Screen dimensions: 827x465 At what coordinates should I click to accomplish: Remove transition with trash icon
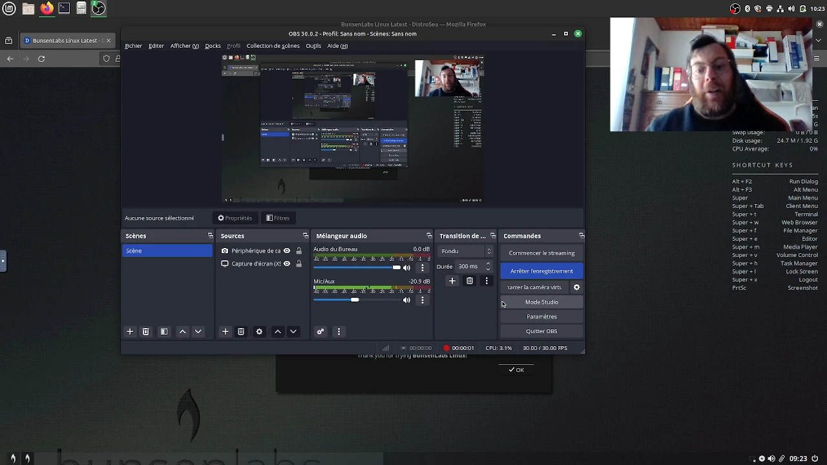(470, 281)
